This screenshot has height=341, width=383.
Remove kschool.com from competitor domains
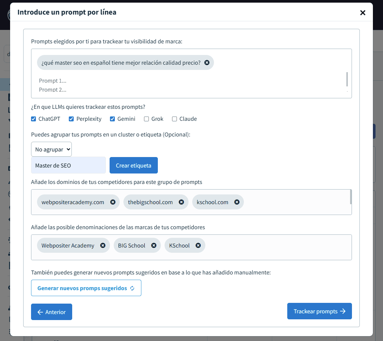237,202
